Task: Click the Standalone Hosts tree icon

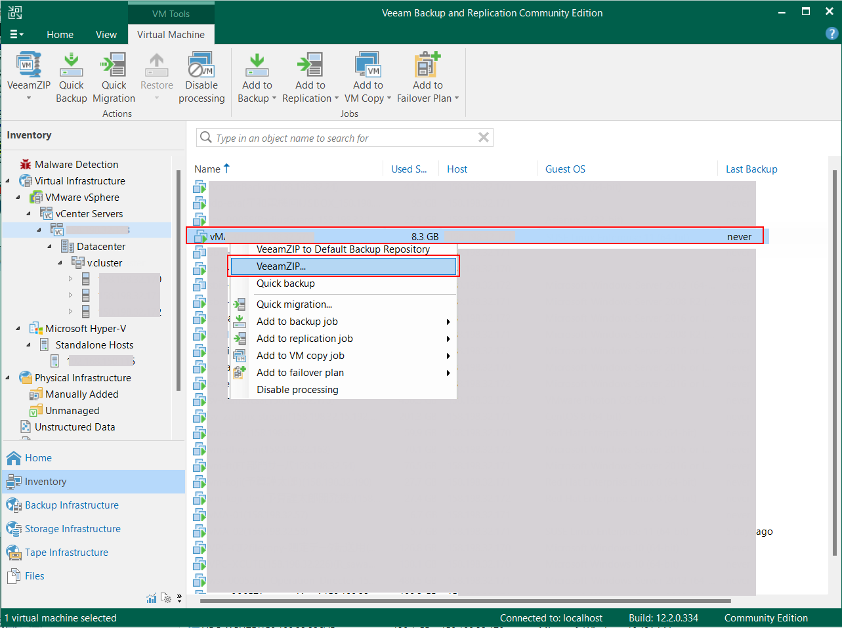Action: pyautogui.click(x=44, y=345)
